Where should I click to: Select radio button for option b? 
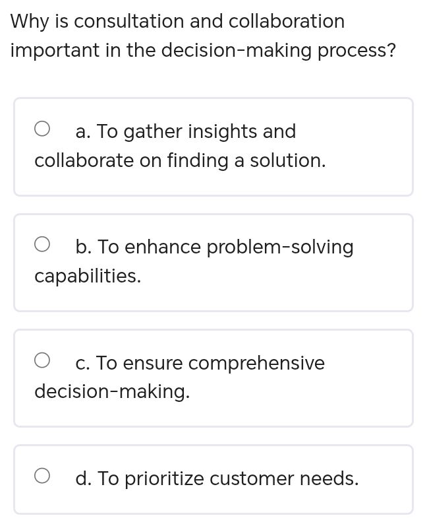43,244
